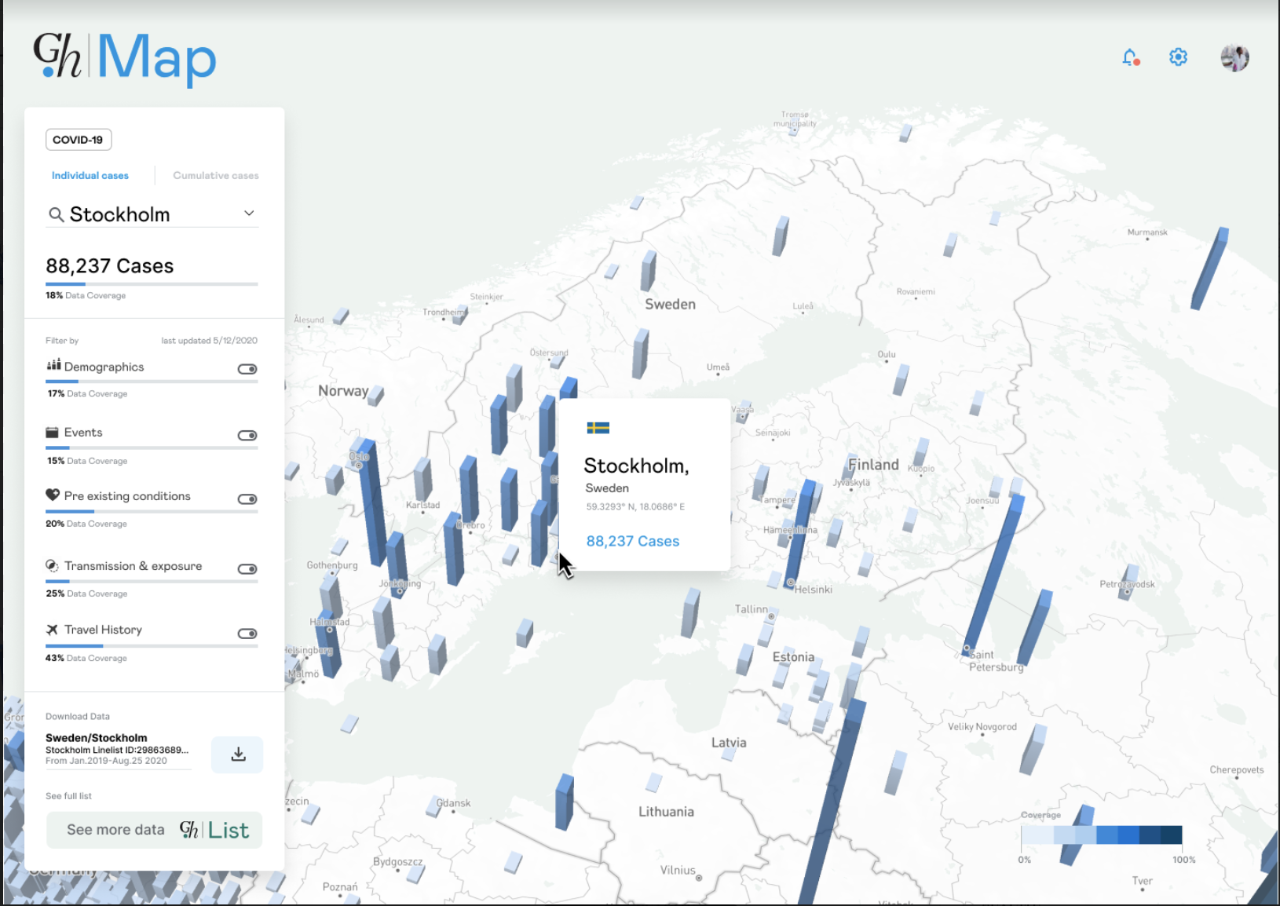Viewport: 1280px width, 906px height.
Task: Click the Gh Map logo
Action: click(x=125, y=57)
